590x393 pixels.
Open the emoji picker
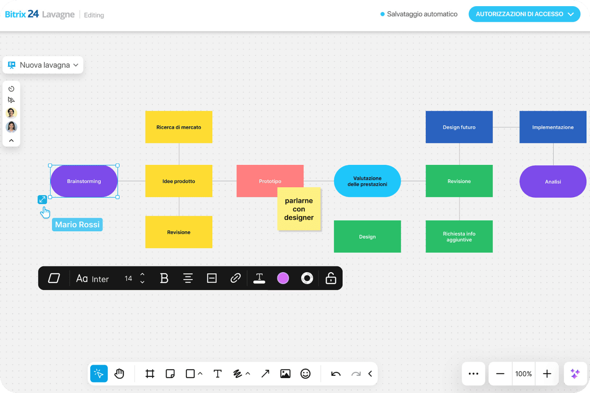(306, 374)
